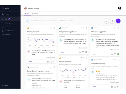This screenshot has height=94, width=126.
Task: Open more options on the Google Ads change history card
Action: tap(86, 28)
